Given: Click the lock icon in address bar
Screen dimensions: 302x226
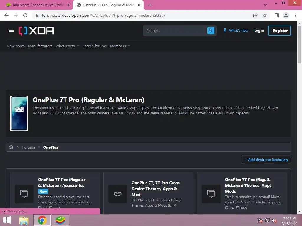Looking at the screenshot, I should [x=37, y=15].
